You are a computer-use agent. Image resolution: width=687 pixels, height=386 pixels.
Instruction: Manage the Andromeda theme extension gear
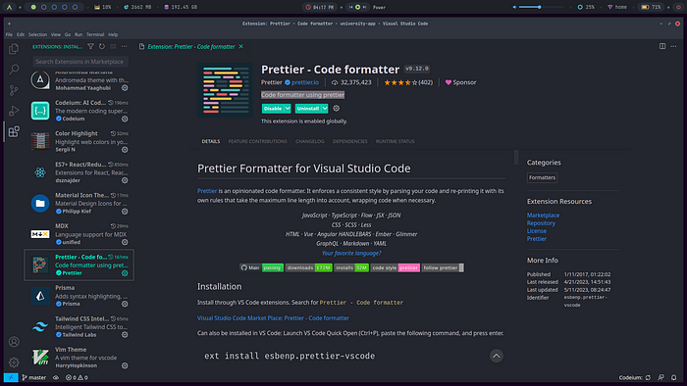[x=125, y=88]
